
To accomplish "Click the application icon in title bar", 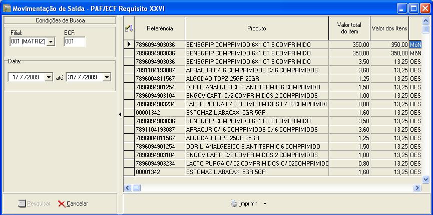I will tap(7, 8).
